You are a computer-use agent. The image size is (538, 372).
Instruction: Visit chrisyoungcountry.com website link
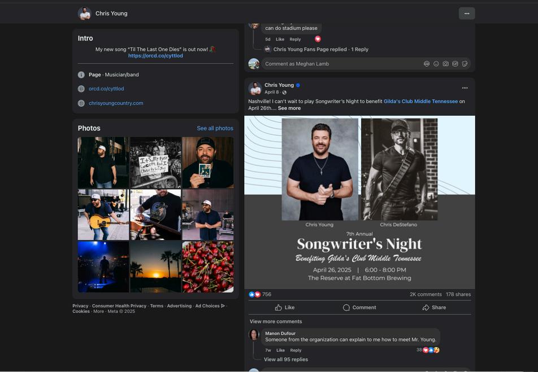(x=116, y=103)
